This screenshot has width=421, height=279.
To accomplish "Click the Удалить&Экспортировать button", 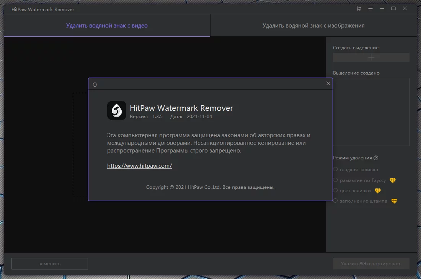I will [371, 264].
